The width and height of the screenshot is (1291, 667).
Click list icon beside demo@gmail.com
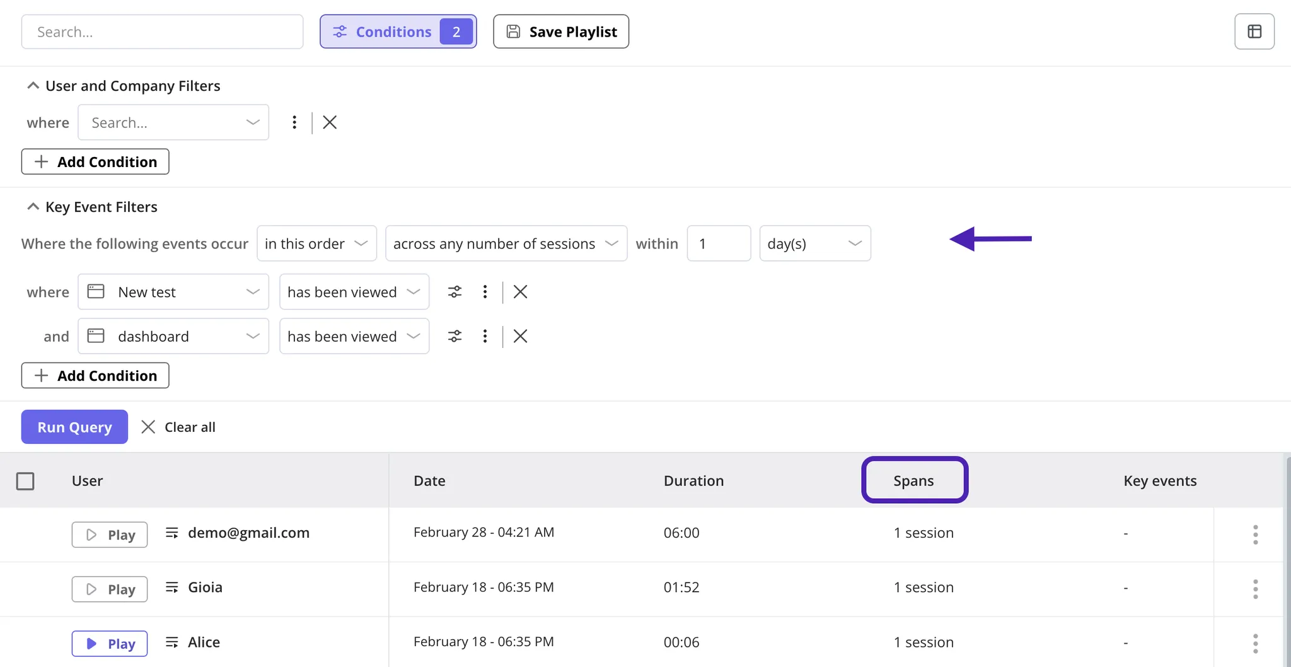pyautogui.click(x=171, y=533)
